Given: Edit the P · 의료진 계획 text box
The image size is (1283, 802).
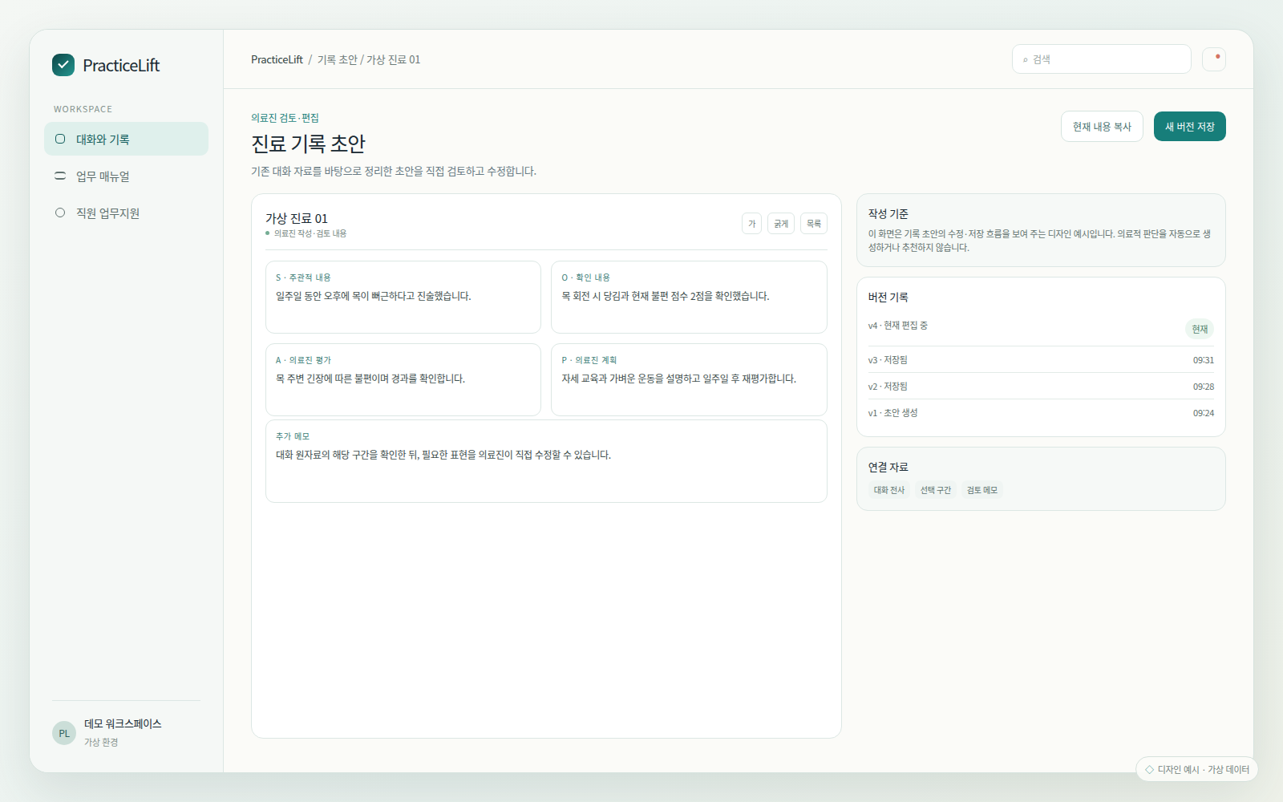Looking at the screenshot, I should tap(689, 379).
